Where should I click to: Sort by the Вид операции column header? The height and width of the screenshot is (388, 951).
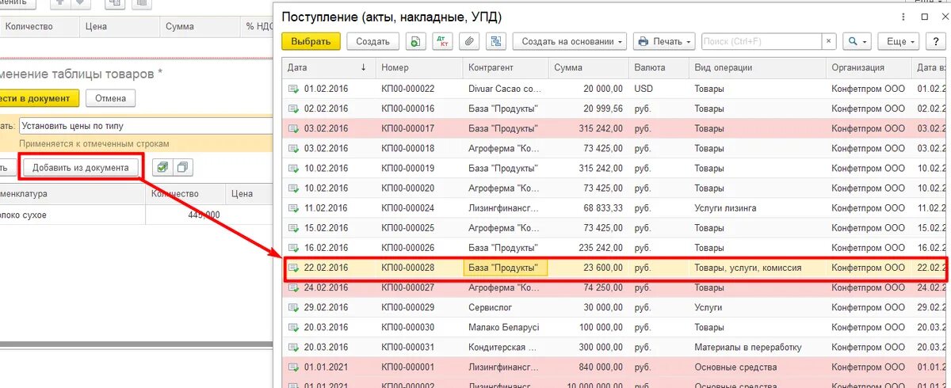coord(757,67)
